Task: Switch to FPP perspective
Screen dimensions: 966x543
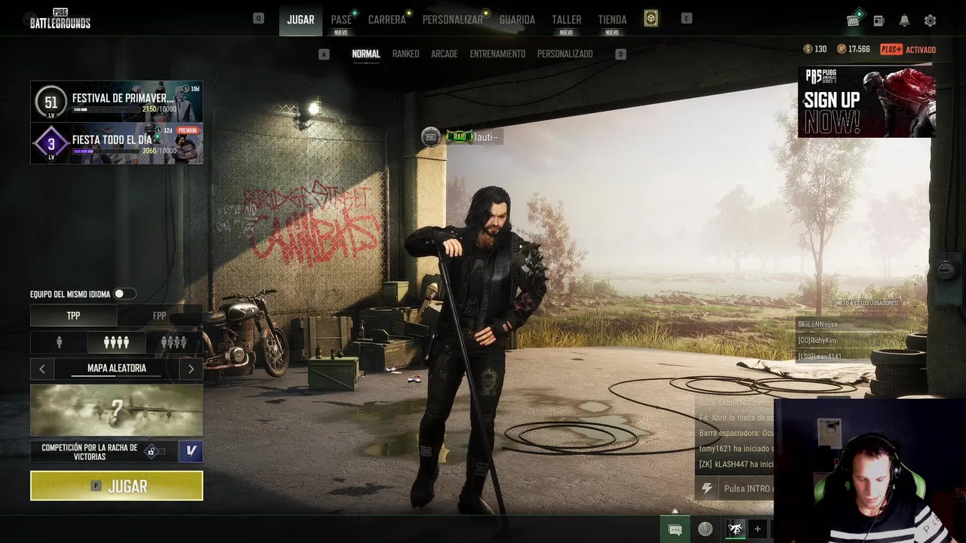Action: point(159,315)
